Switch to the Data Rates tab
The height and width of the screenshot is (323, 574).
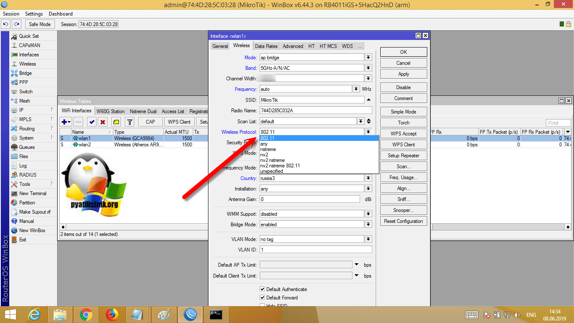pos(266,46)
